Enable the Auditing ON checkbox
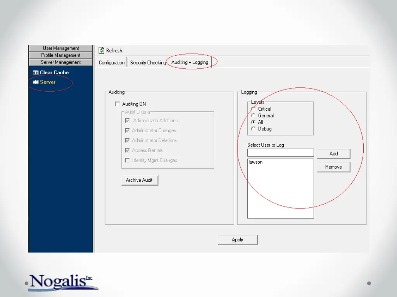This screenshot has width=397, height=297. [117, 104]
